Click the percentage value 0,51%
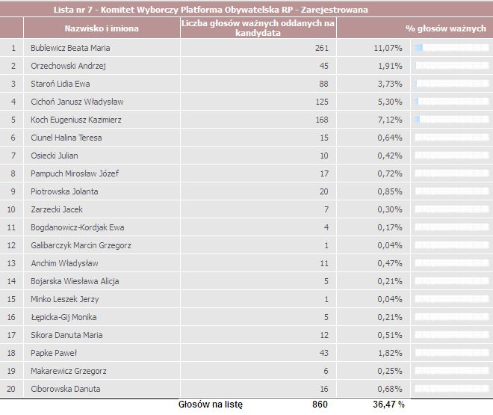Viewport: 493px width, 415px height. coord(390,335)
